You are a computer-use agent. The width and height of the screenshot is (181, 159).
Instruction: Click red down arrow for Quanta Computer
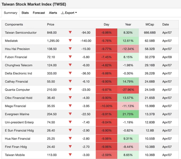(x=70, y=89)
